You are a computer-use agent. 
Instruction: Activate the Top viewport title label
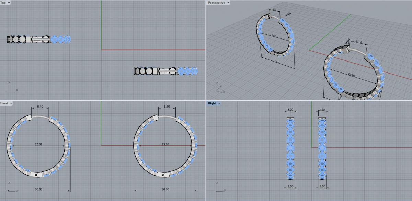4,3
